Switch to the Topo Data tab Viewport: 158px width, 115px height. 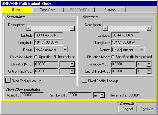coord(48,10)
